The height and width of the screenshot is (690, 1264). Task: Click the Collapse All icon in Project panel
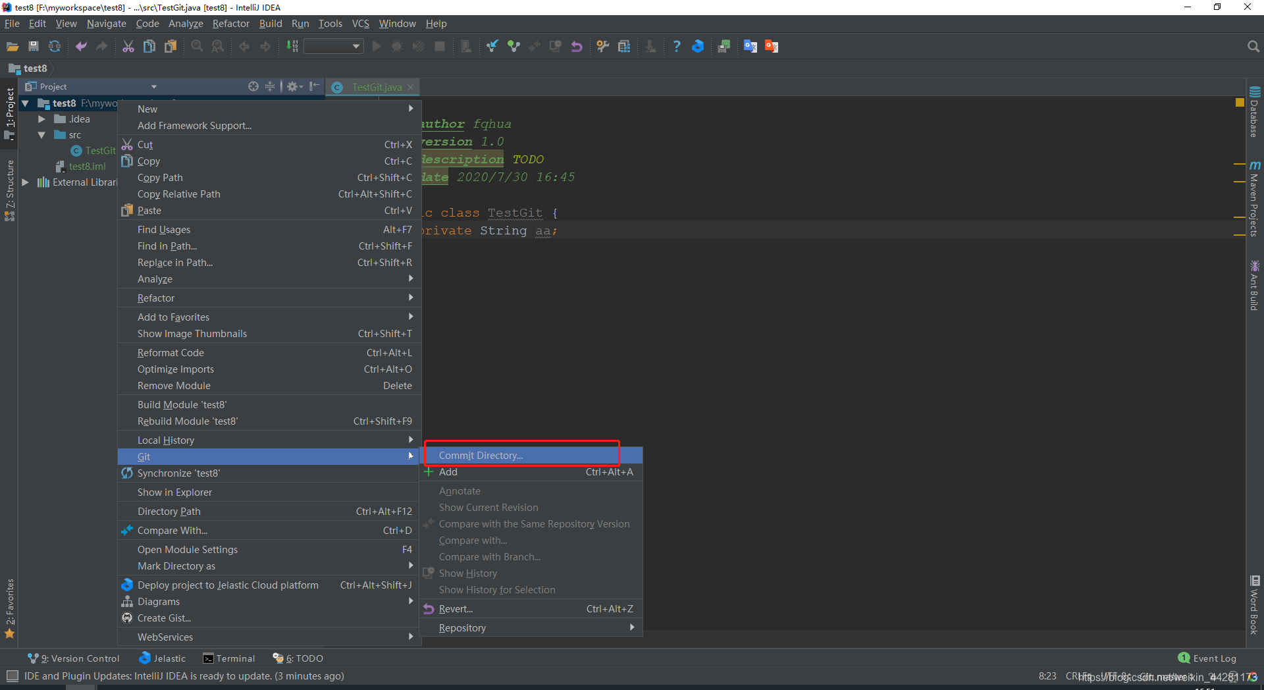(x=270, y=86)
